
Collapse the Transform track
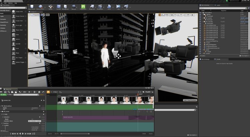click(2, 123)
